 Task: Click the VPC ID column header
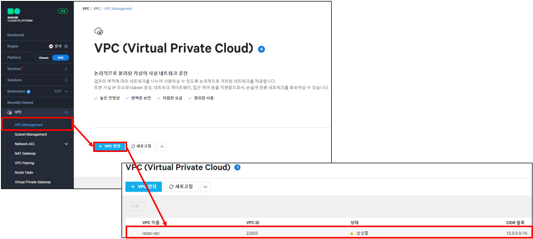tap(253, 223)
